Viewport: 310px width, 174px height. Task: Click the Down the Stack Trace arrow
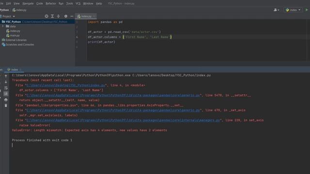click(6, 82)
